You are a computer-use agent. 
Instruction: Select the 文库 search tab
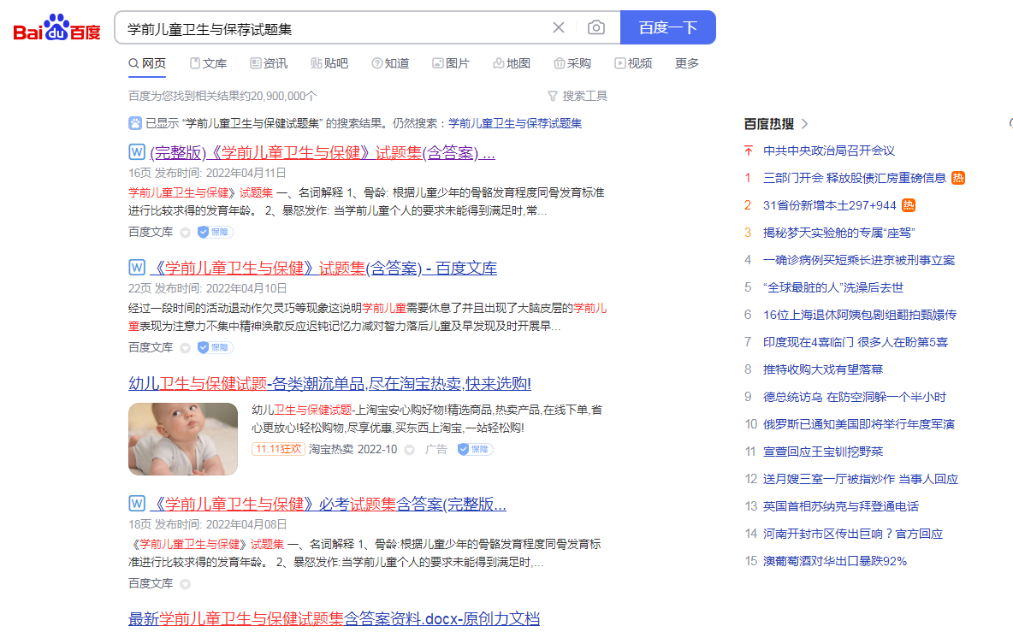208,63
